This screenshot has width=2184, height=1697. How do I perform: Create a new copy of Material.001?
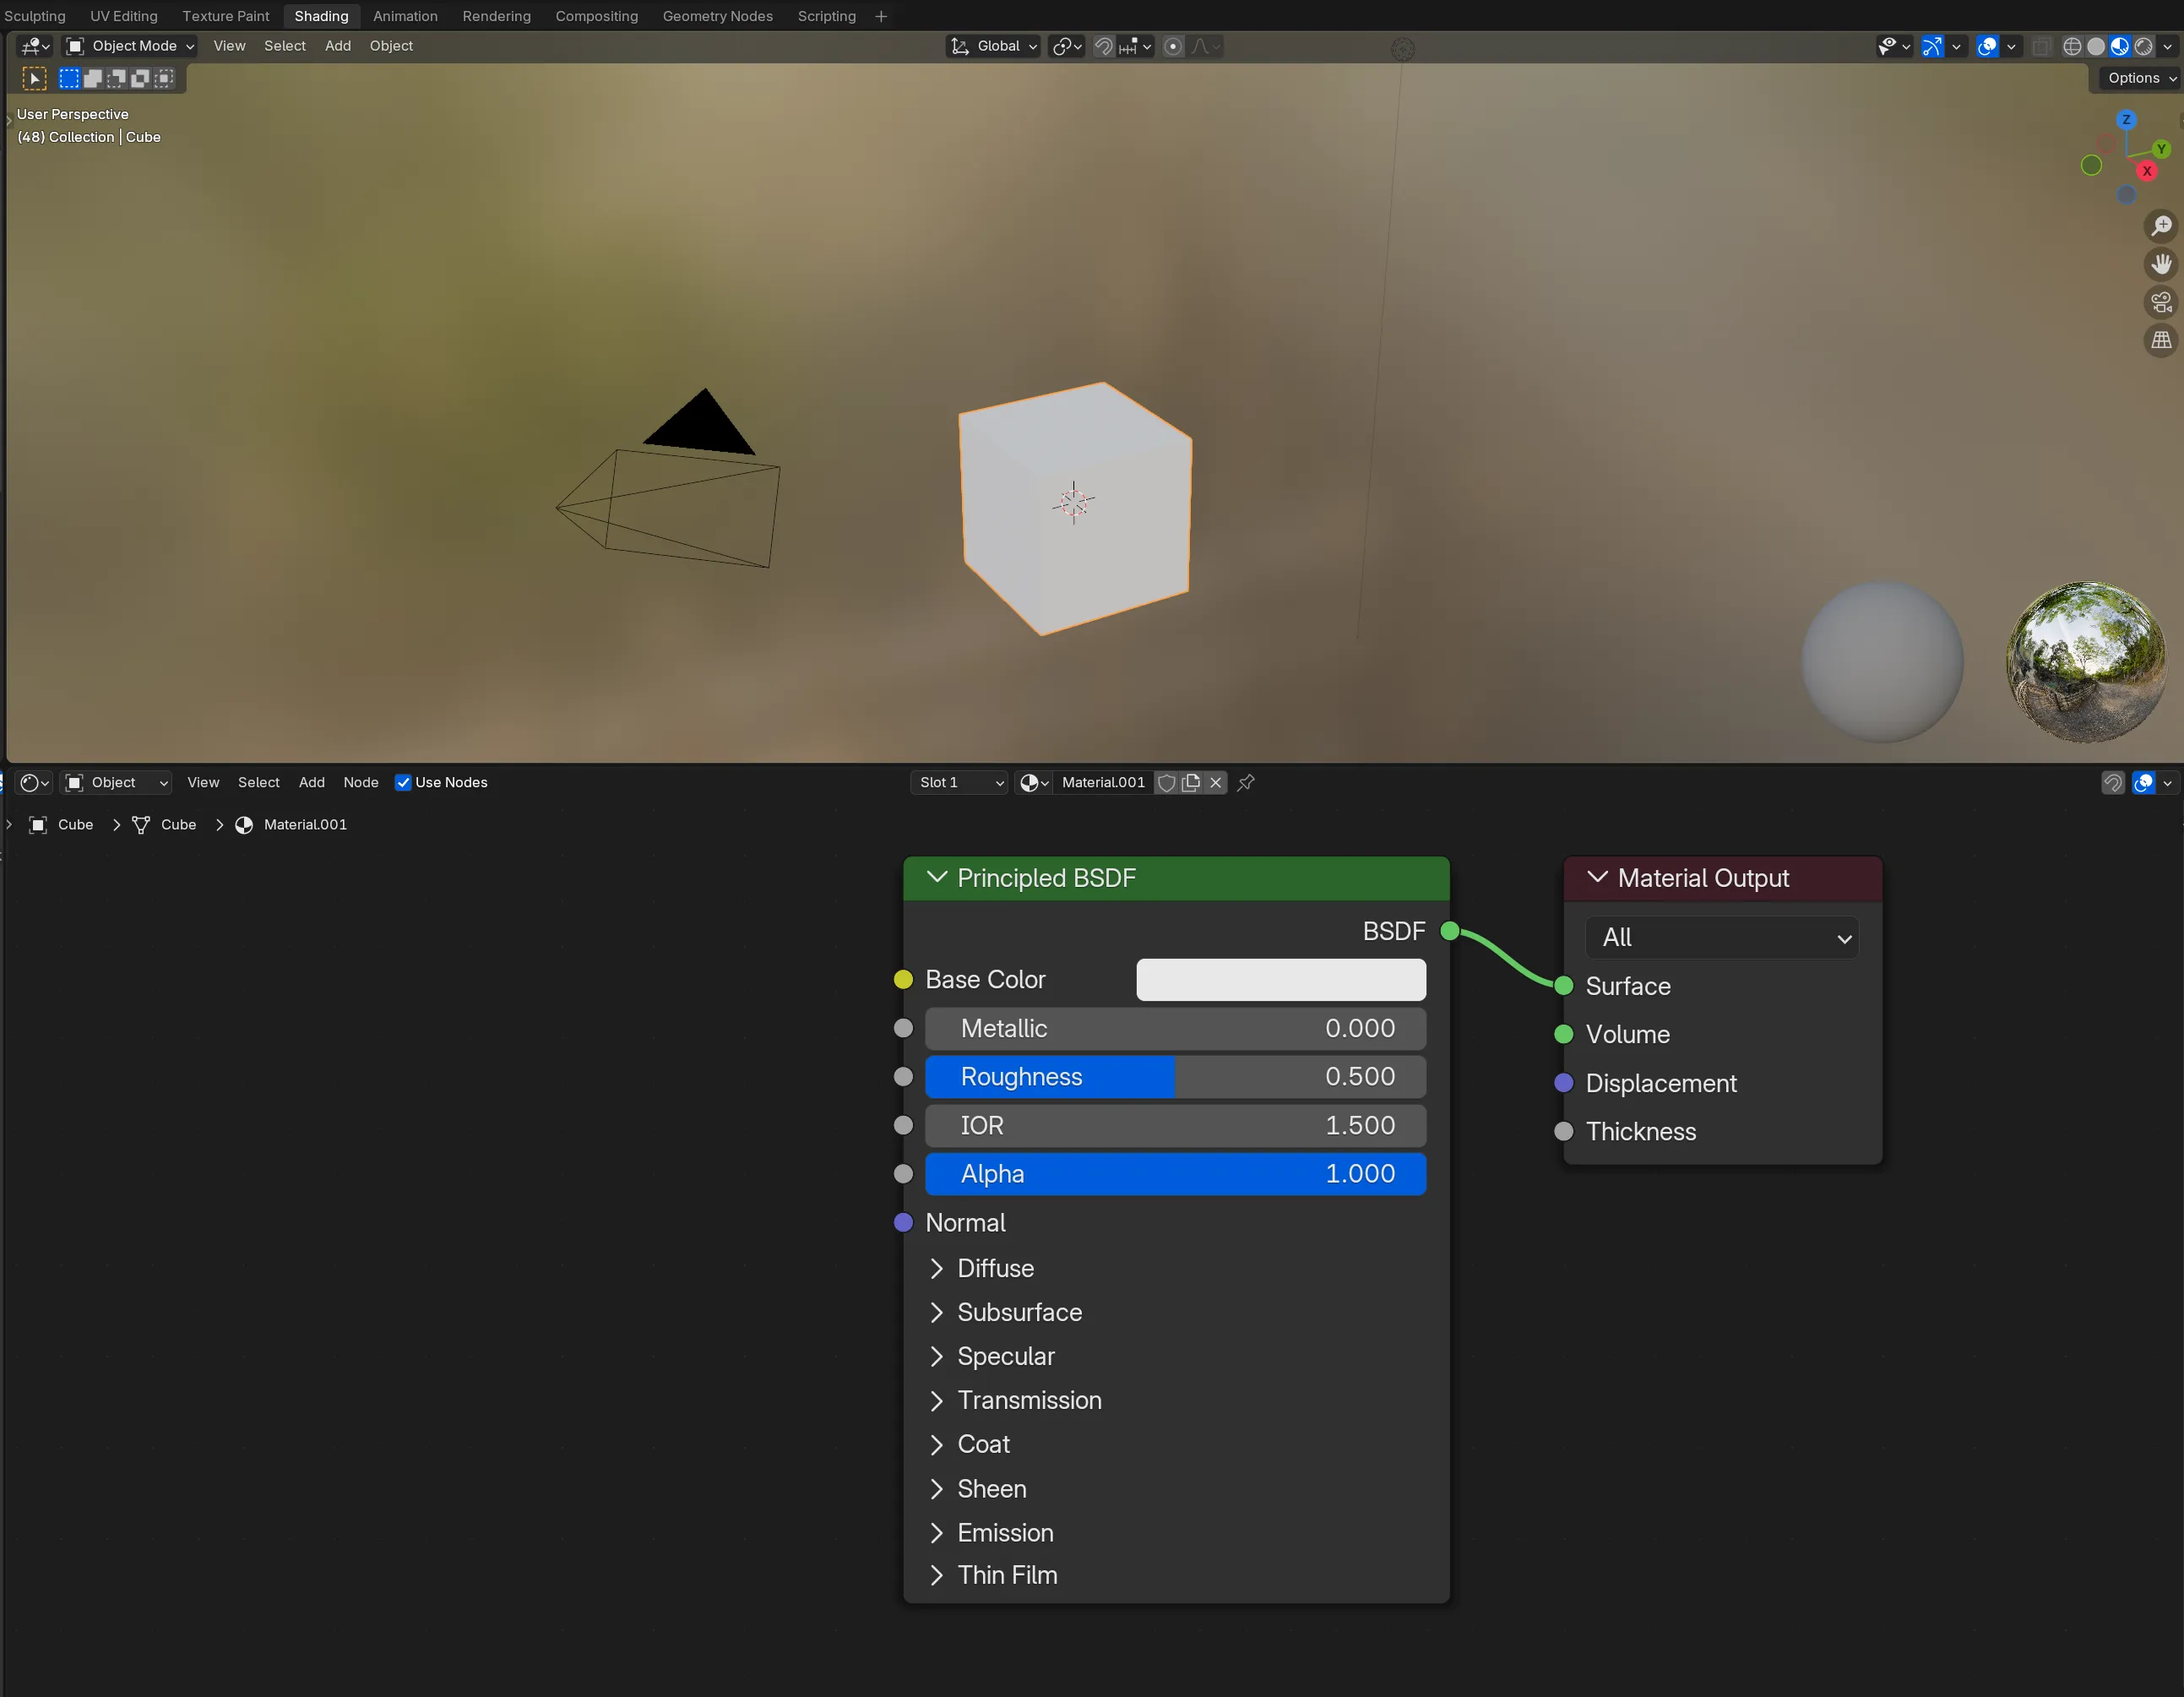point(1192,783)
